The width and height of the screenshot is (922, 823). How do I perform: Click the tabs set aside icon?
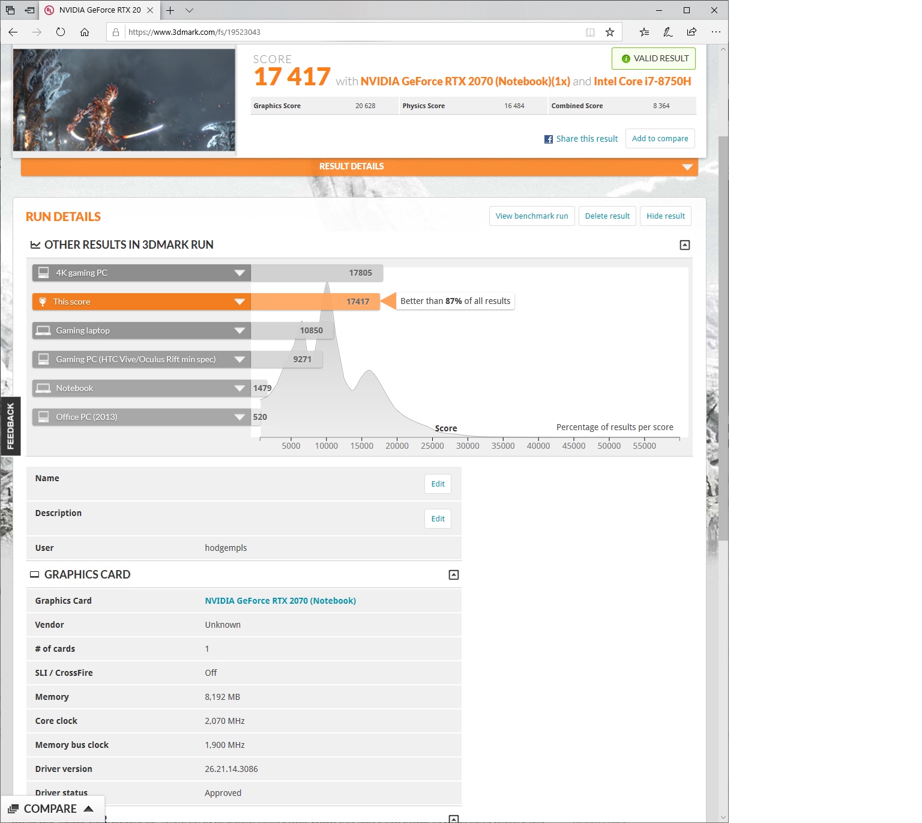coord(10,10)
